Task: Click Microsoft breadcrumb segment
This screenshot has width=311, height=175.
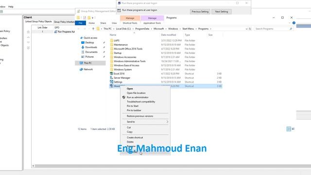Action: pyautogui.click(x=159, y=29)
